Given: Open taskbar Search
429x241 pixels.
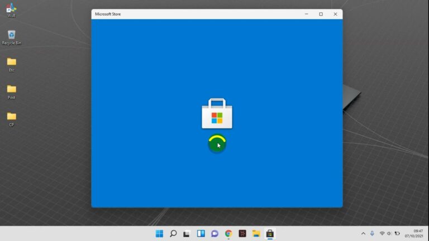Looking at the screenshot, I should pyautogui.click(x=173, y=234).
